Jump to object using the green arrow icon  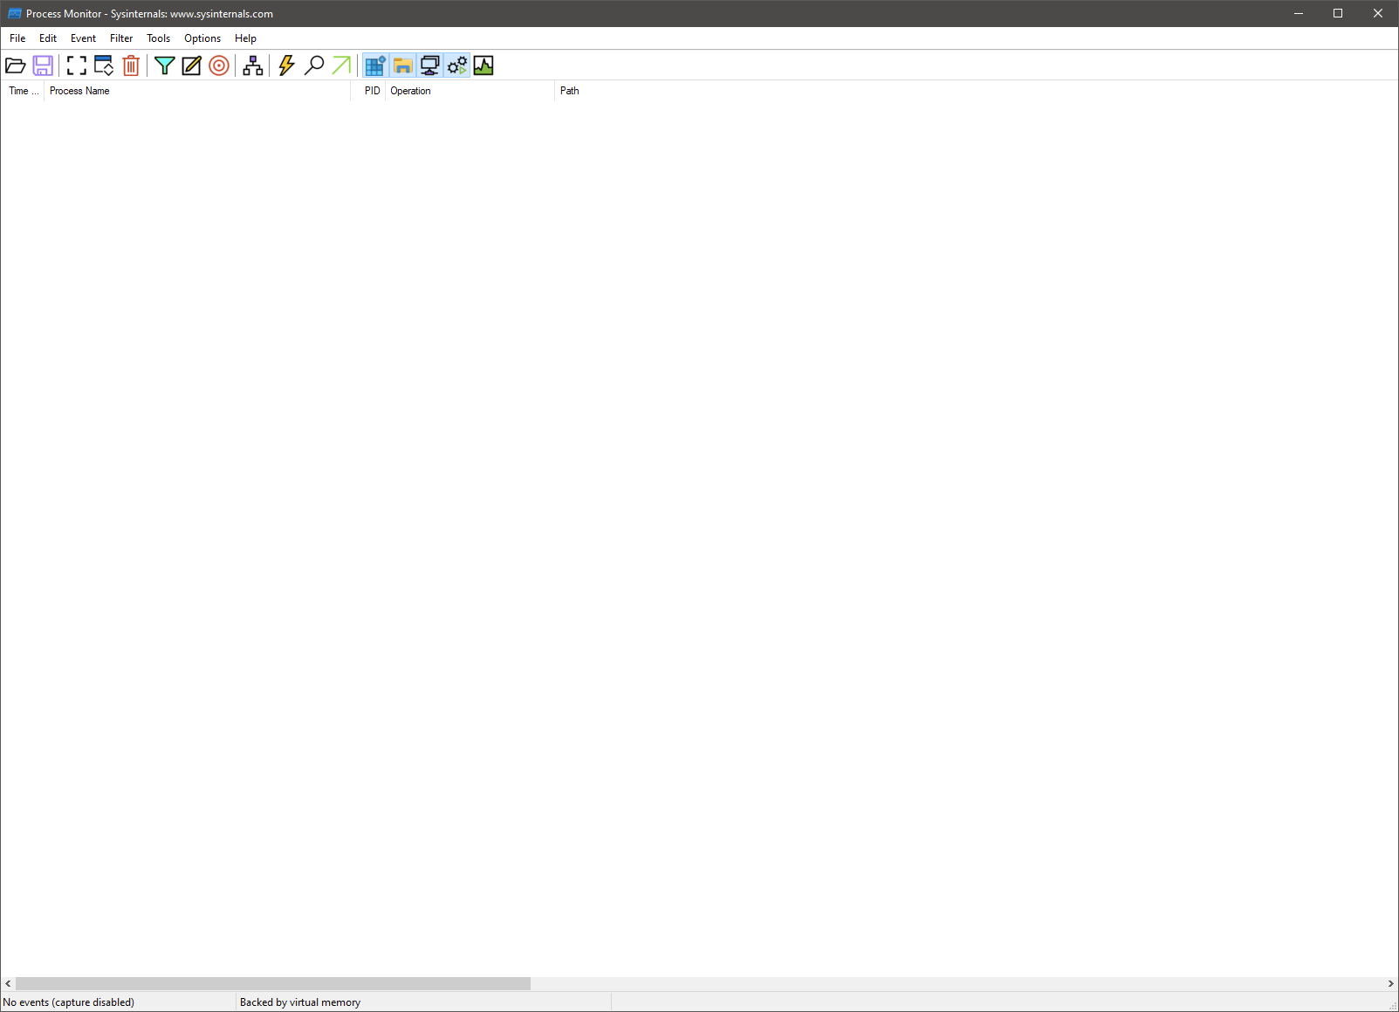pos(341,65)
